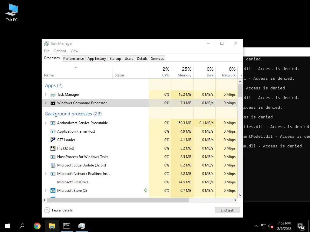Viewport: 310px width, 232px height.
Task: Expand the Microsoft Store (2) row
Action: [46, 191]
